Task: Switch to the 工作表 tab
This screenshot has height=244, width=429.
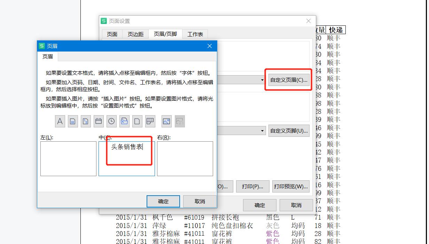Action: click(x=195, y=34)
